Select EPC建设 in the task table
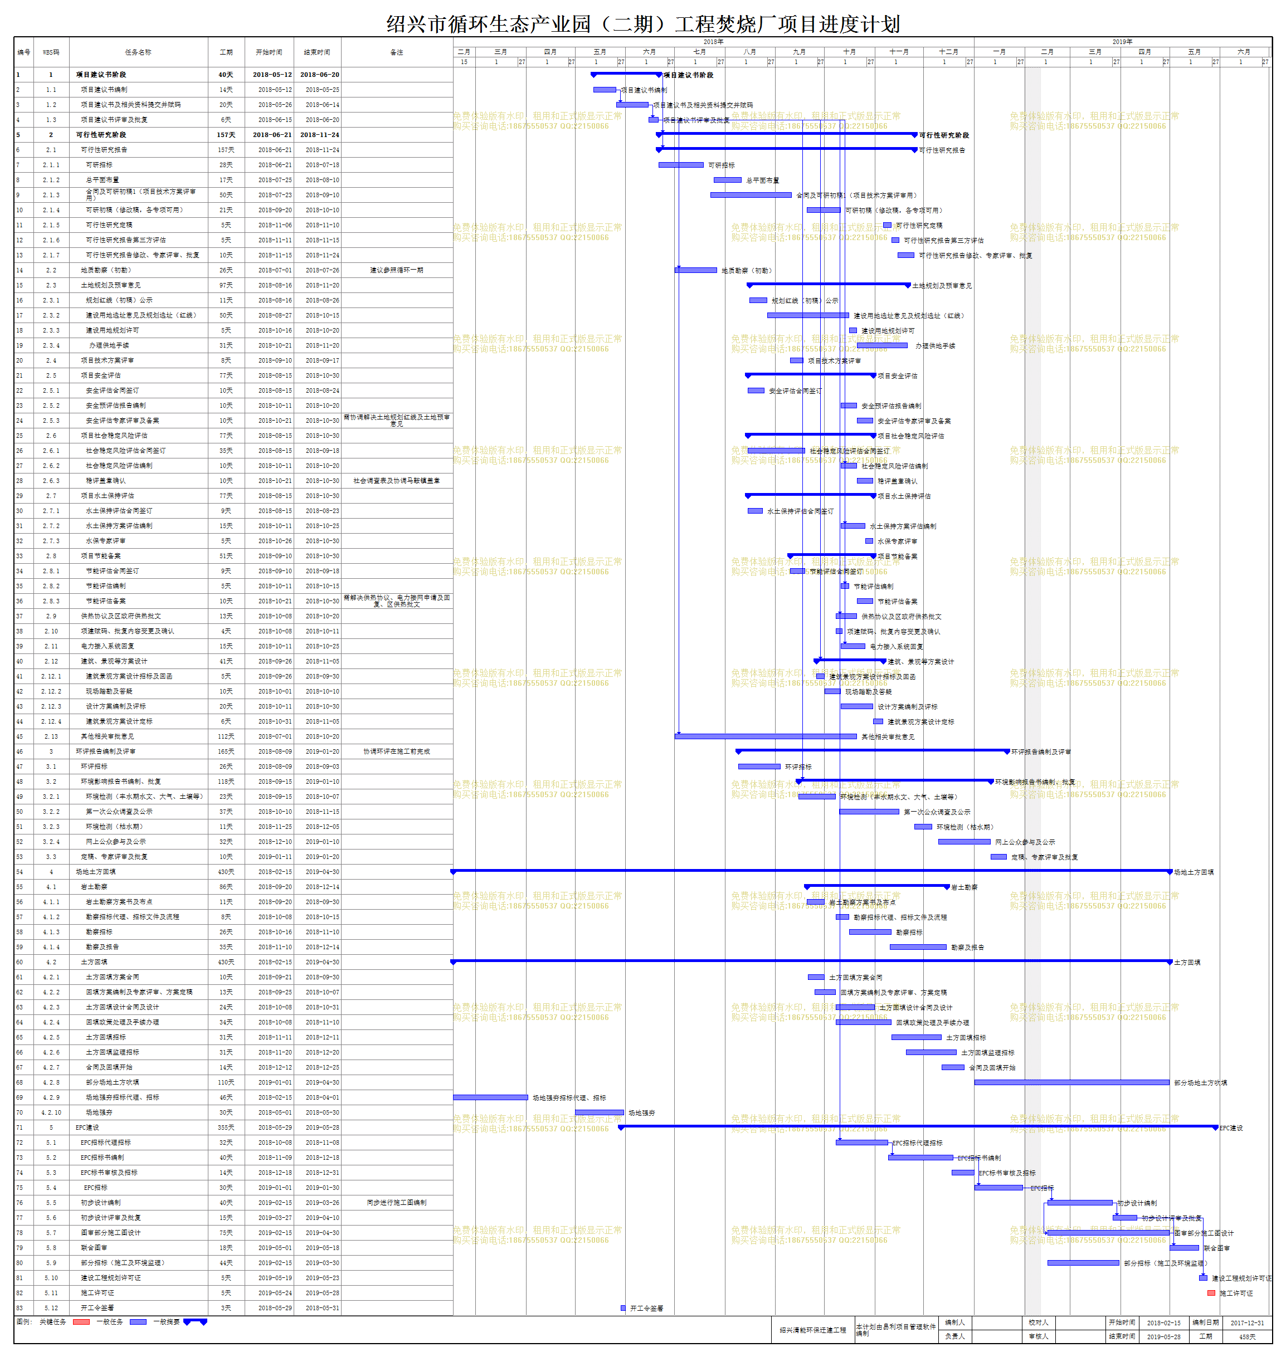The image size is (1286, 1357). pyautogui.click(x=87, y=1127)
